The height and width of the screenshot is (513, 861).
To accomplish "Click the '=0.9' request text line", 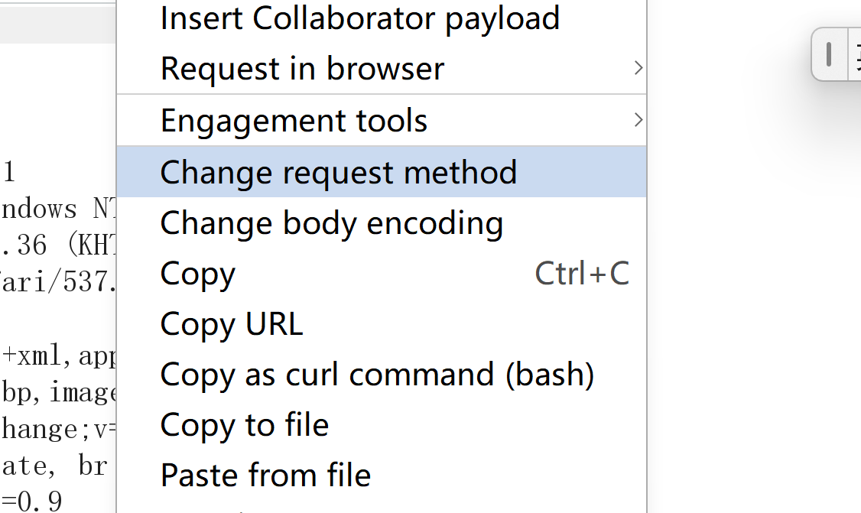I will (x=31, y=502).
